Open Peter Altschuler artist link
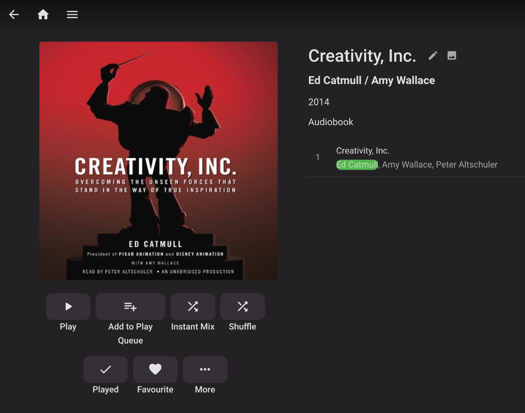This screenshot has height=413, width=525. [467, 165]
